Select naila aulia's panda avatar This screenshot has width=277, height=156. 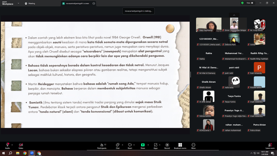[x=234, y=82]
